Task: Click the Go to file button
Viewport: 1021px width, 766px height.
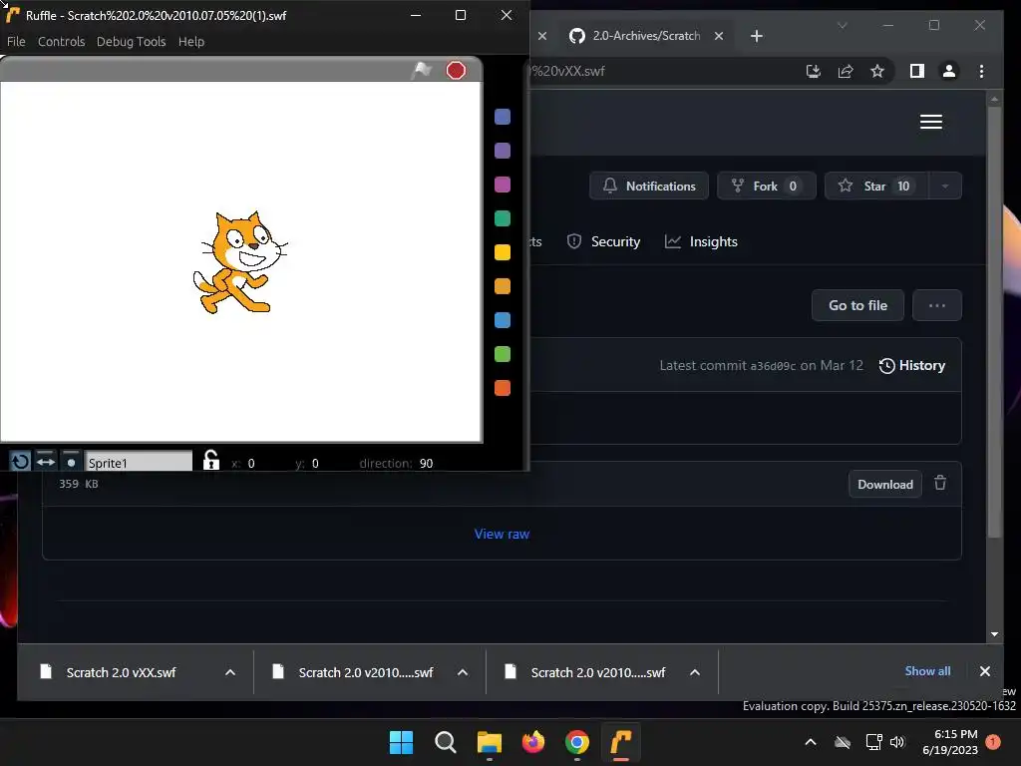Action: tap(857, 305)
